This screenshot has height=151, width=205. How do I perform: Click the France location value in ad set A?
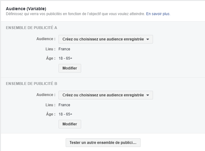[64, 49]
